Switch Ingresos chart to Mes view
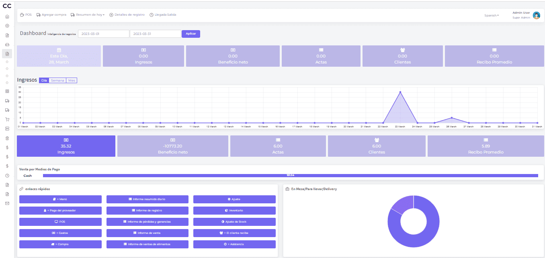545x258 pixels. click(72, 80)
